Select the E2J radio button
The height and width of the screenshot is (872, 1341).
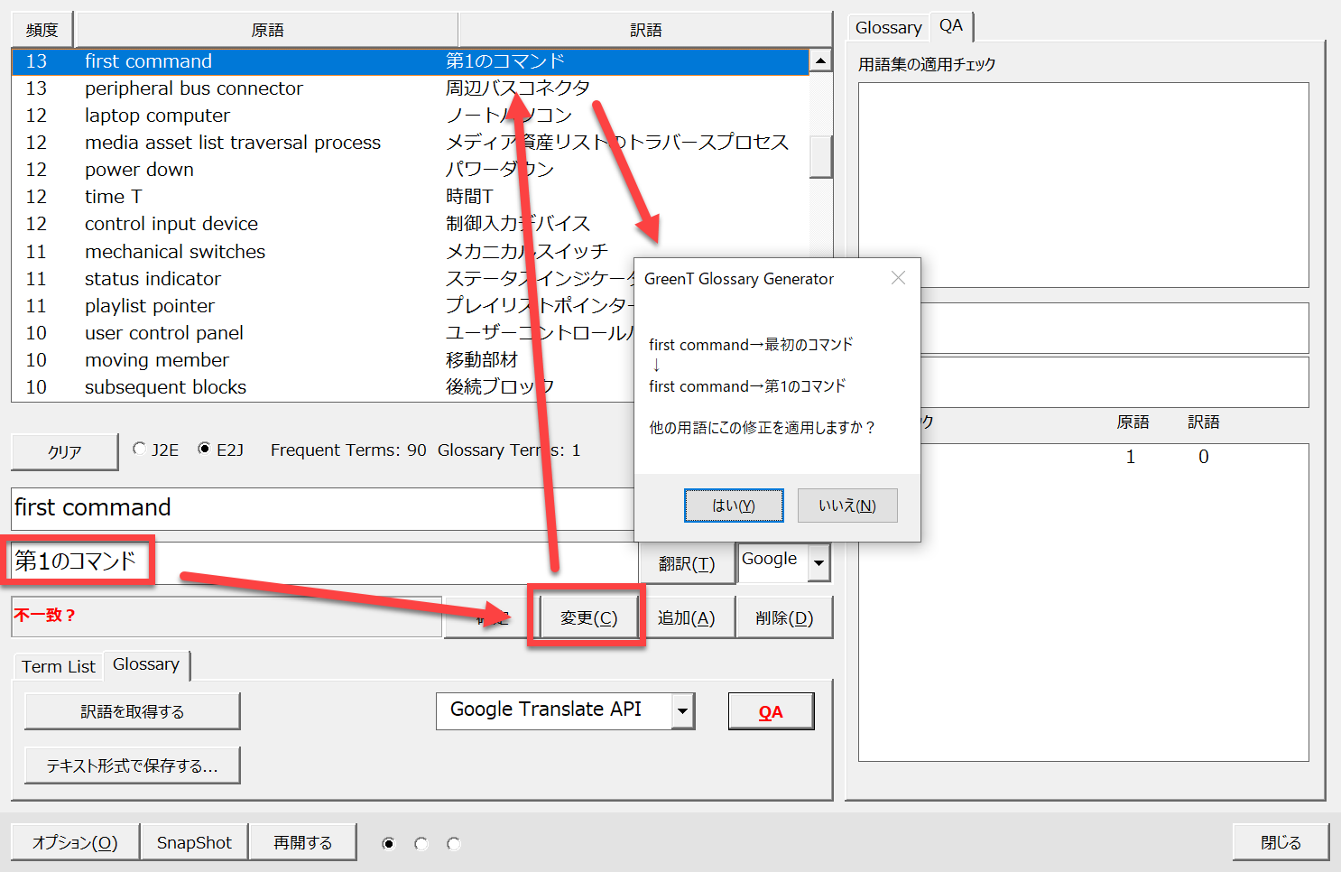pos(205,449)
